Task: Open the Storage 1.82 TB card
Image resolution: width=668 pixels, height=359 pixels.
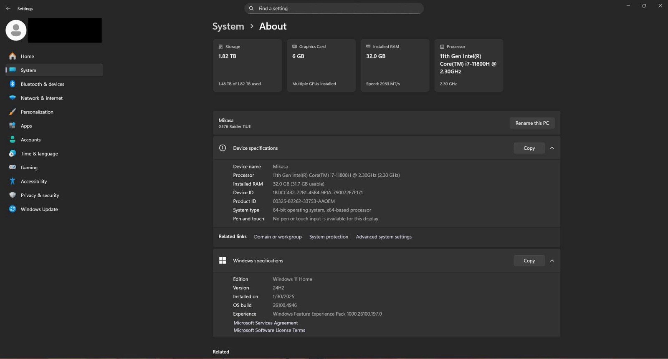Action: click(247, 65)
